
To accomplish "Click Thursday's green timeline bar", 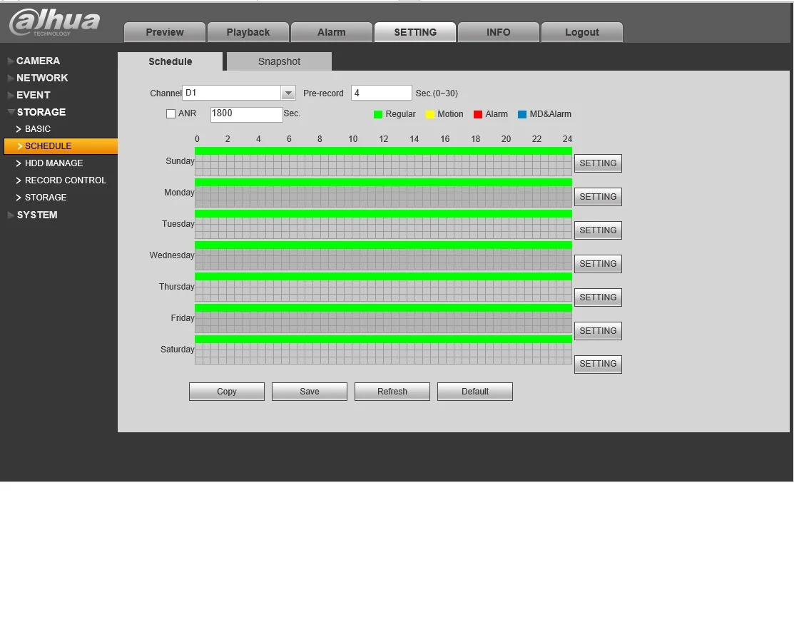I will [383, 277].
